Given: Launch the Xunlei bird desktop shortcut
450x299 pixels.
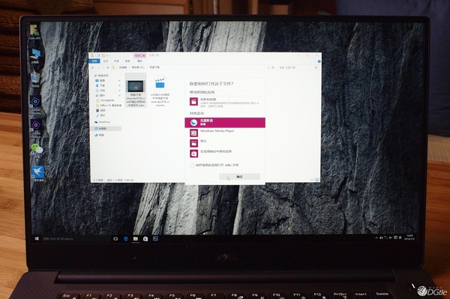Looking at the screenshot, I should point(38,173).
